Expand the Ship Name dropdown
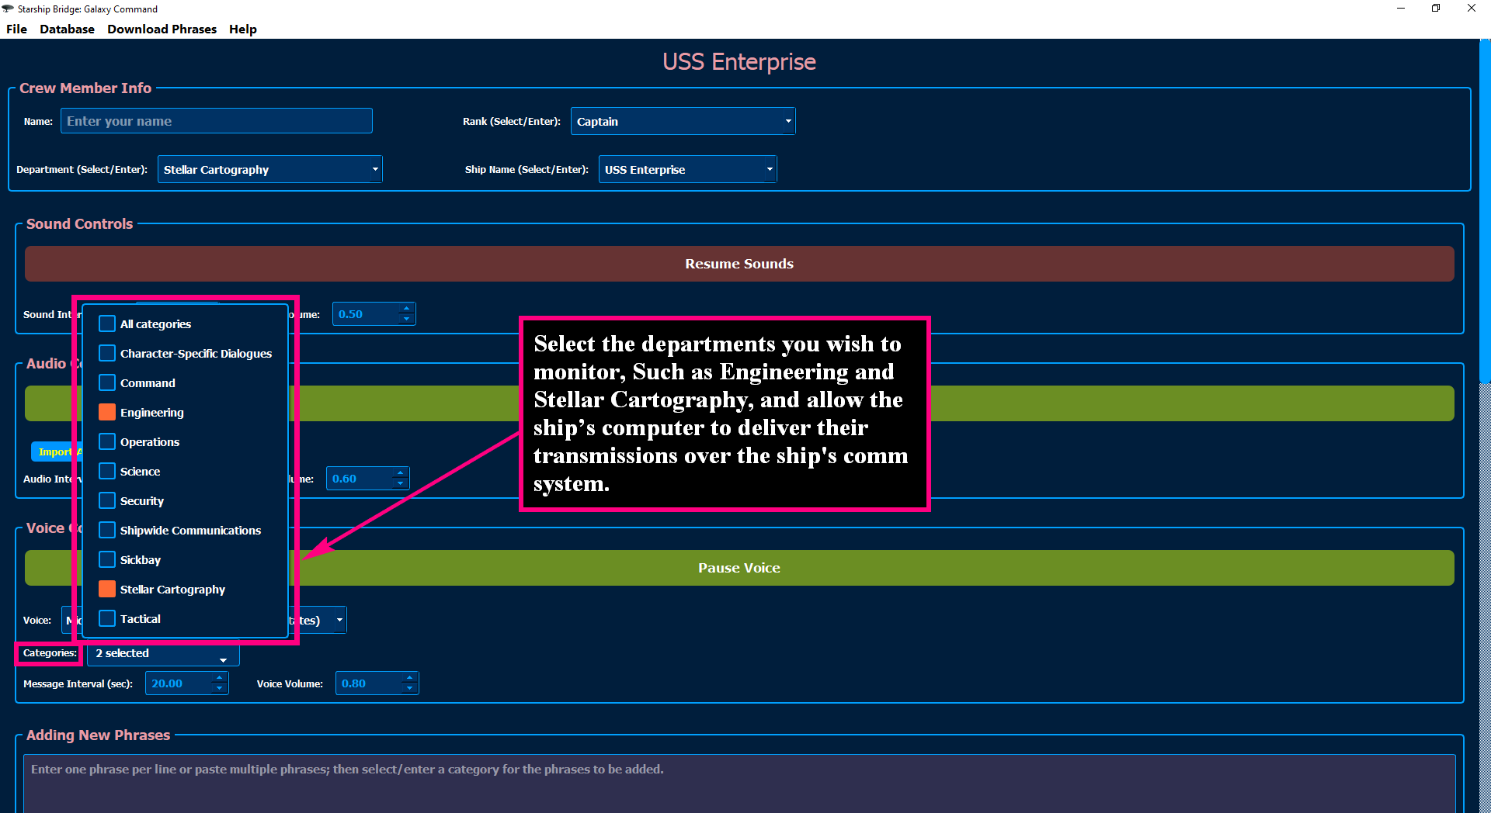This screenshot has width=1491, height=813. tap(768, 169)
